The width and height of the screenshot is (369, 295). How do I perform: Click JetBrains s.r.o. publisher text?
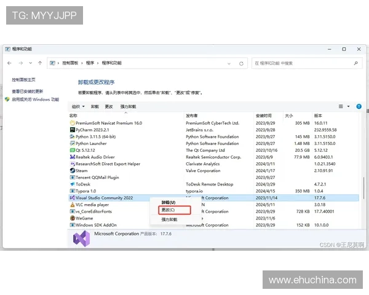click(199, 130)
